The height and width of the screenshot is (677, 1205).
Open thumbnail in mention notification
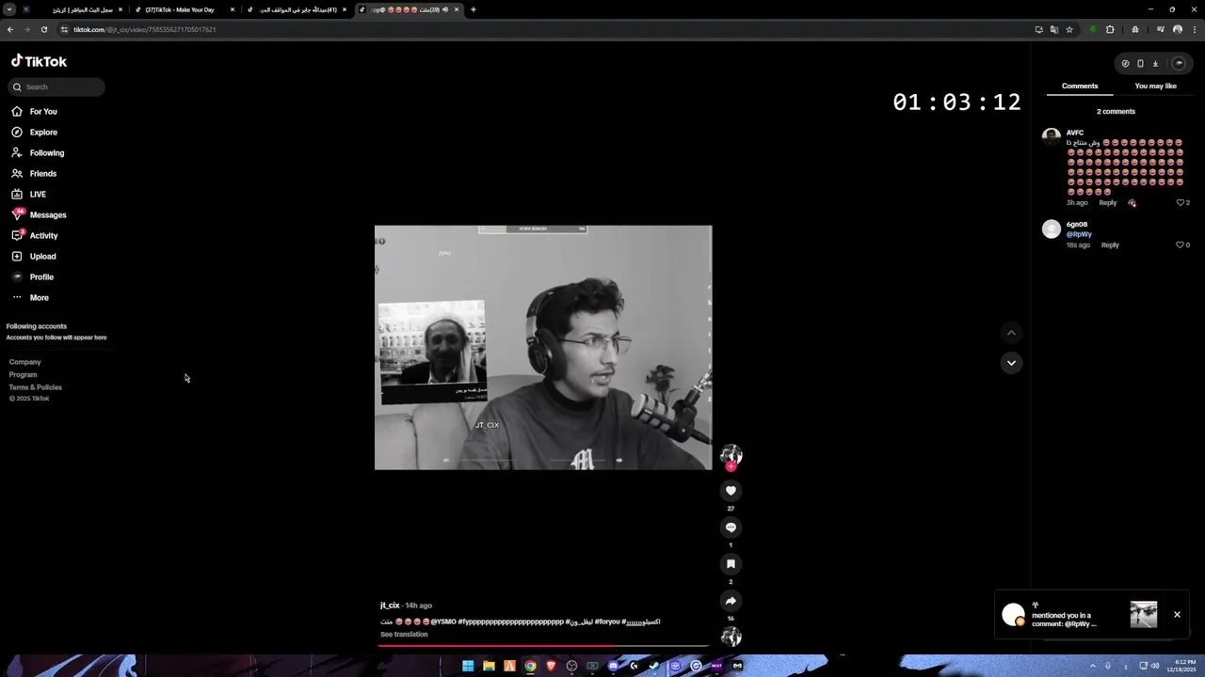1144,615
